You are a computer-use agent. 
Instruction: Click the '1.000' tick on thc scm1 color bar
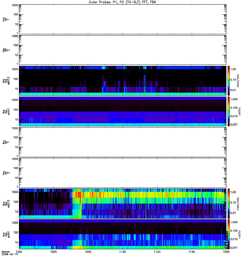234,222
